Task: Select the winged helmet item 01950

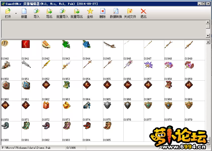Action: click(6, 65)
